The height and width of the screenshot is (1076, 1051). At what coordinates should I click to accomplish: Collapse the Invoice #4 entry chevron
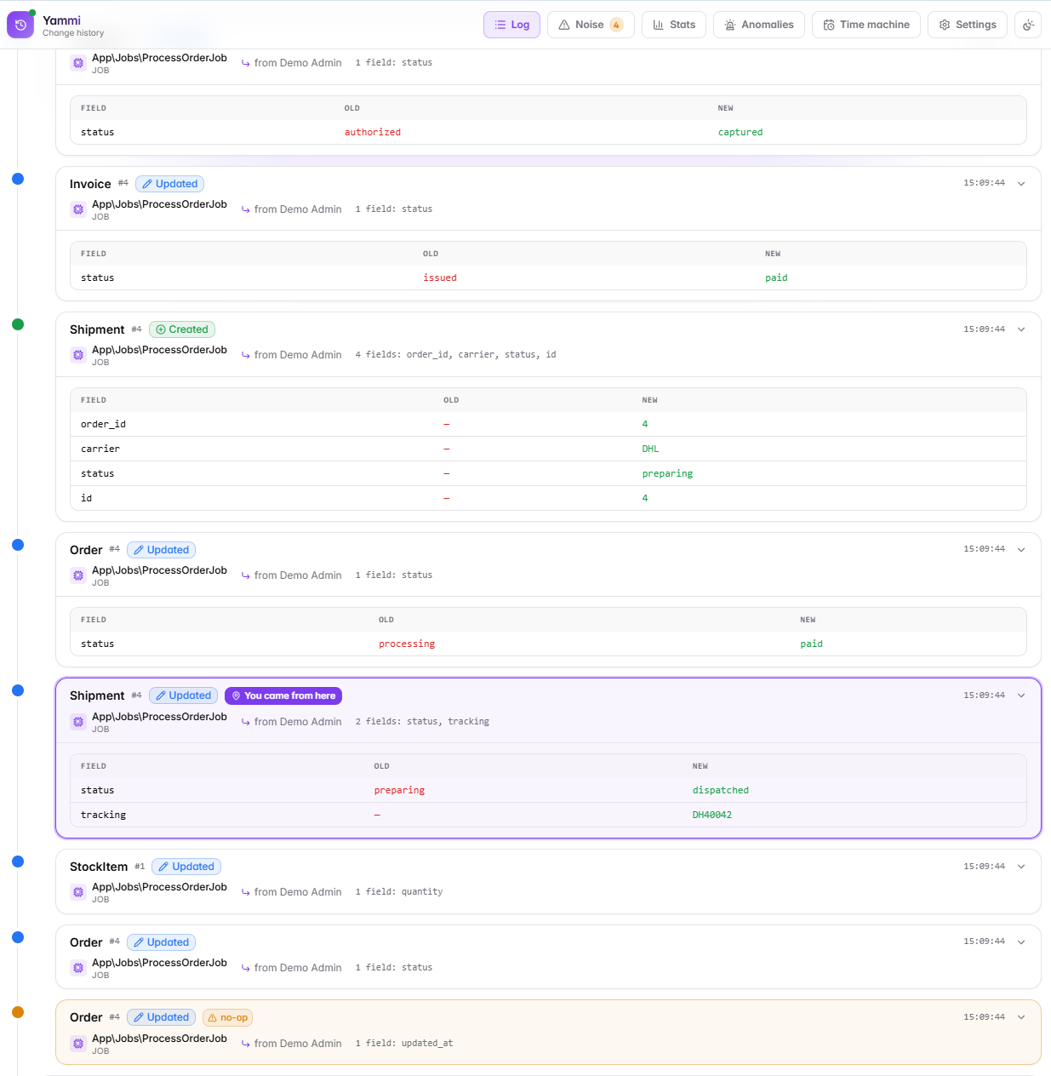[1021, 184]
